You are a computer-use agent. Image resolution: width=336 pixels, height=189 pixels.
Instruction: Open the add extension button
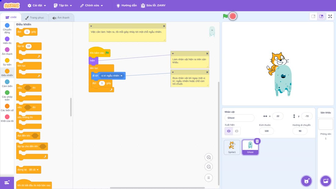click(7, 183)
